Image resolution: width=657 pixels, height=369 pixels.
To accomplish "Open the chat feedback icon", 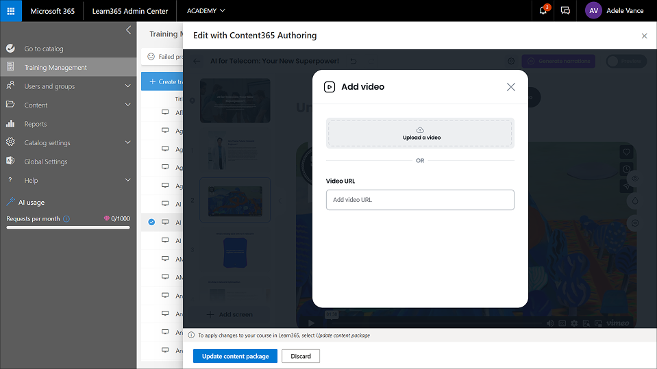I will click(x=565, y=10).
